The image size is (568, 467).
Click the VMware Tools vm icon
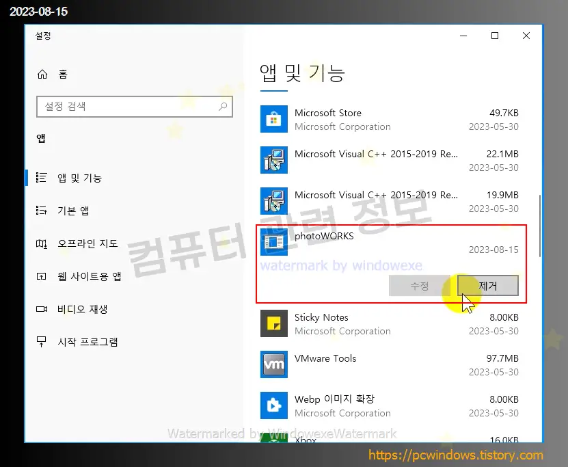(274, 364)
